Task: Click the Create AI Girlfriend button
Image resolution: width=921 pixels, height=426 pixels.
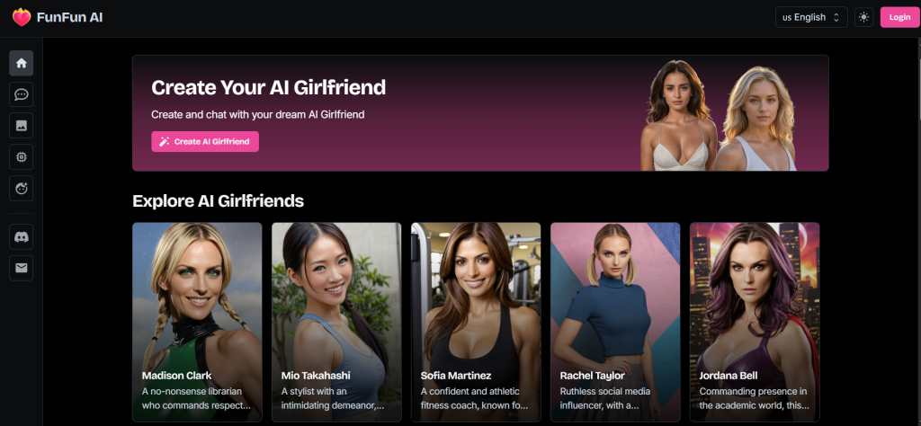Action: (205, 141)
